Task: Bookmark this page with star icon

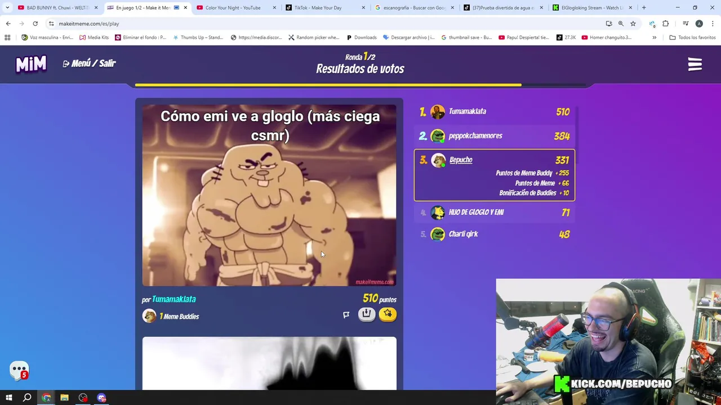Action: (633, 24)
